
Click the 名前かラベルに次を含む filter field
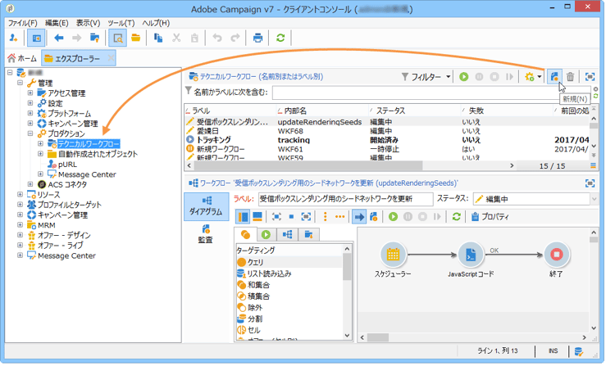431,93
